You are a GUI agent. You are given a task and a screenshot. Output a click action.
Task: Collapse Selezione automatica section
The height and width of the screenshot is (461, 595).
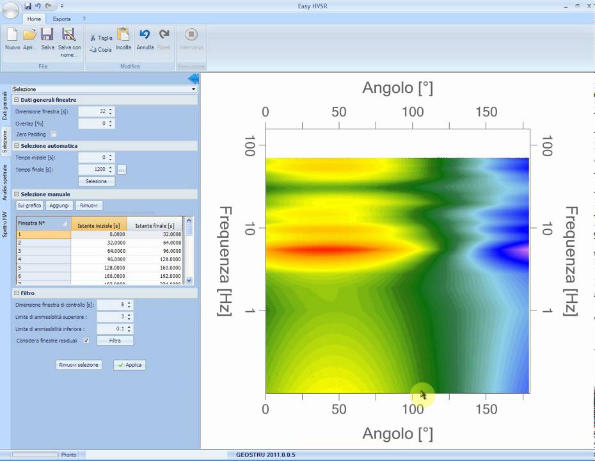click(x=17, y=146)
